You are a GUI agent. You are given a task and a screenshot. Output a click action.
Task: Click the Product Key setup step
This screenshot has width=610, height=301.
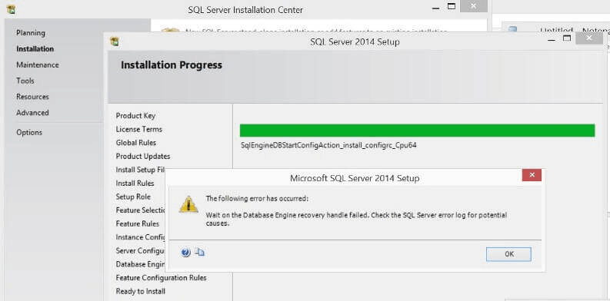[x=136, y=116]
